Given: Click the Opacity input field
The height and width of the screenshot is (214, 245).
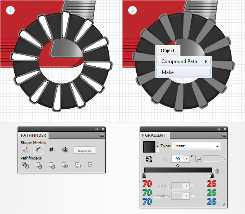Looking at the screenshot, I should tap(177, 186).
